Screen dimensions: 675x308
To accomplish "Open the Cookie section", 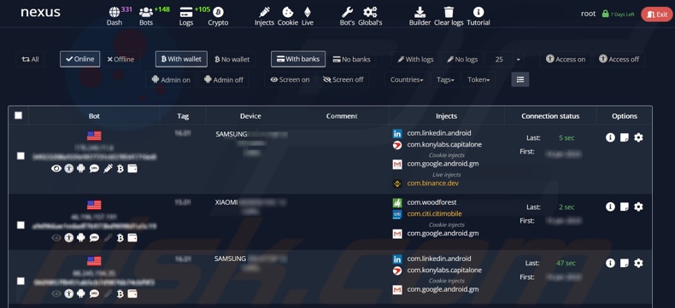I will [x=288, y=16].
